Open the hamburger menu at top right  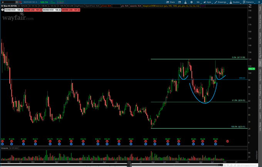point(259,2)
